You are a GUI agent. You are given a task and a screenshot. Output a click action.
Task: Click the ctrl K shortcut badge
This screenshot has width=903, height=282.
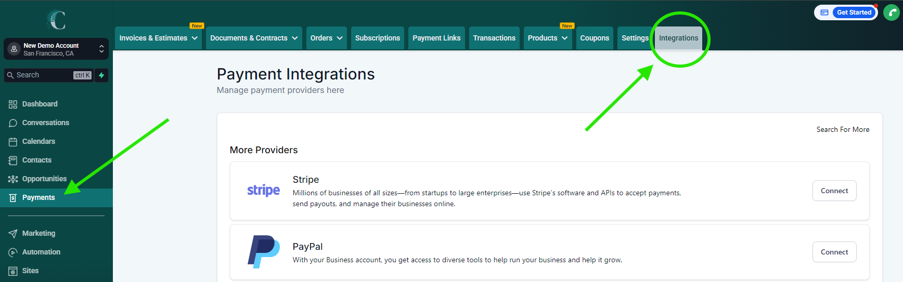point(83,75)
